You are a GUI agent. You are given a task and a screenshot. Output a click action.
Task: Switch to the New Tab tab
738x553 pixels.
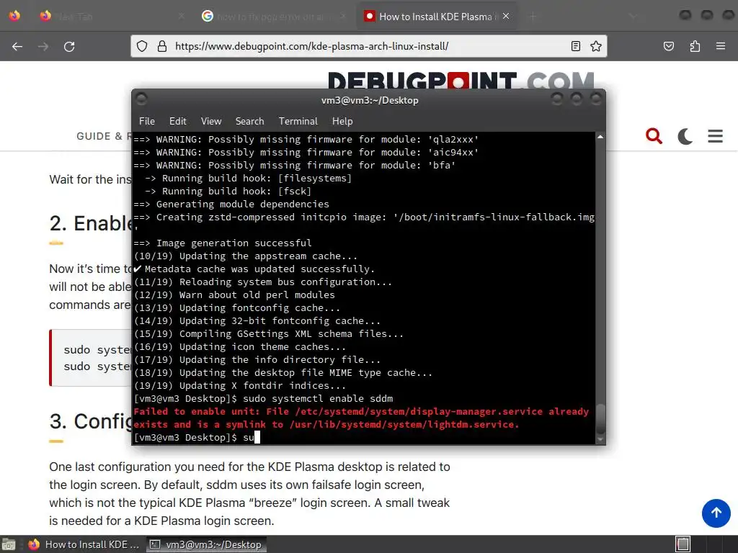pos(112,17)
